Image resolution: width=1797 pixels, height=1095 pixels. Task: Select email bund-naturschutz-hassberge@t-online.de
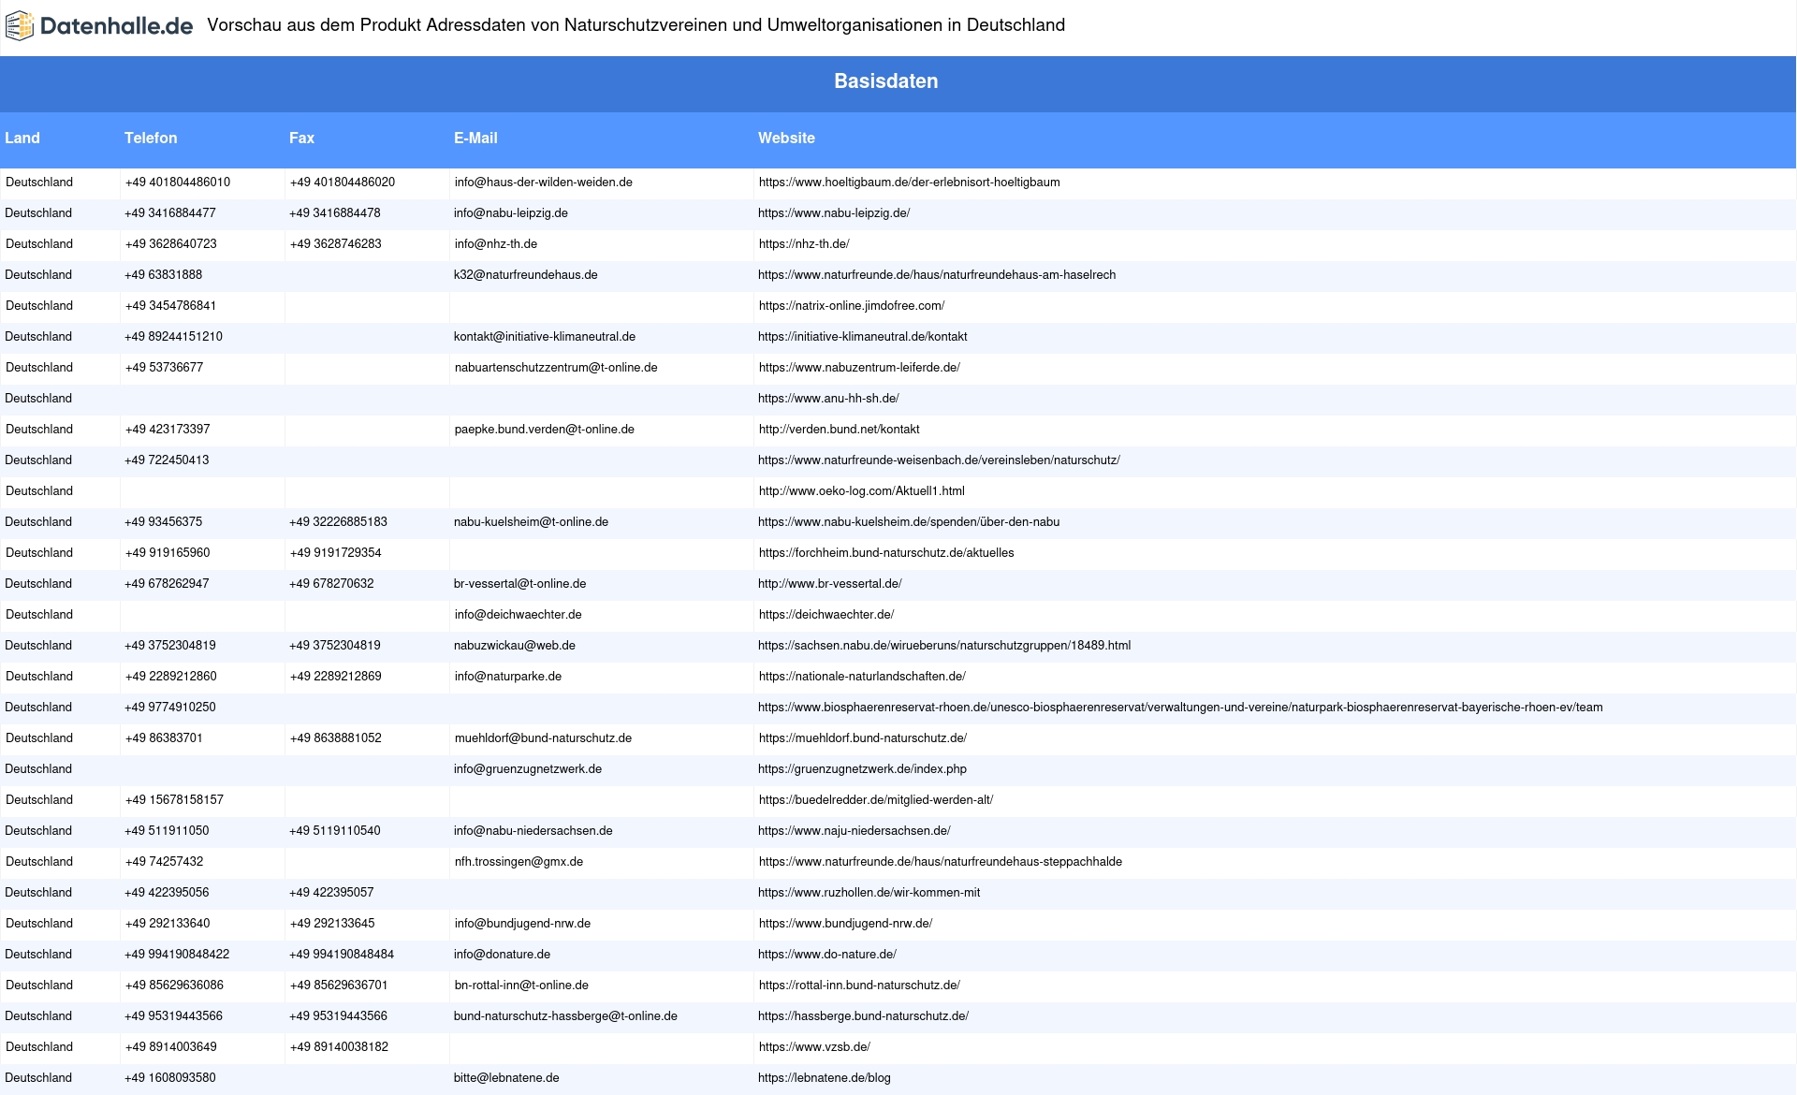565,1016
